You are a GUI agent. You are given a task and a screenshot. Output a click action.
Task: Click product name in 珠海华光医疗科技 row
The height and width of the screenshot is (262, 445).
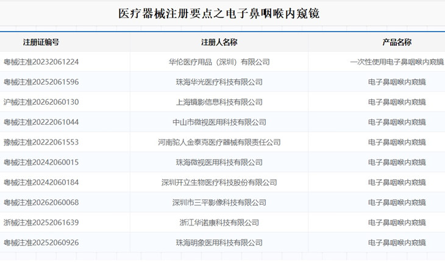[397, 82]
